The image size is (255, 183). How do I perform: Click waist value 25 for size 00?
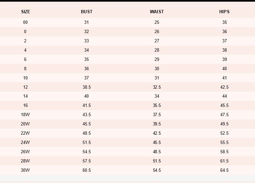pyautogui.click(x=157, y=22)
